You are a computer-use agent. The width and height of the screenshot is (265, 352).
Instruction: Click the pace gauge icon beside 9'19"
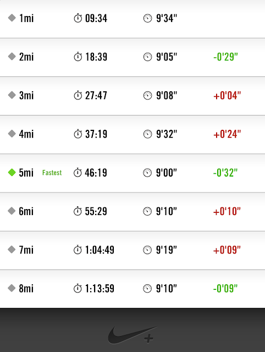tap(147, 250)
